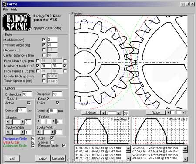Toggle the Gear 2 Active checkbox
The width and height of the screenshot is (196, 164).
pyautogui.click(x=57, y=103)
